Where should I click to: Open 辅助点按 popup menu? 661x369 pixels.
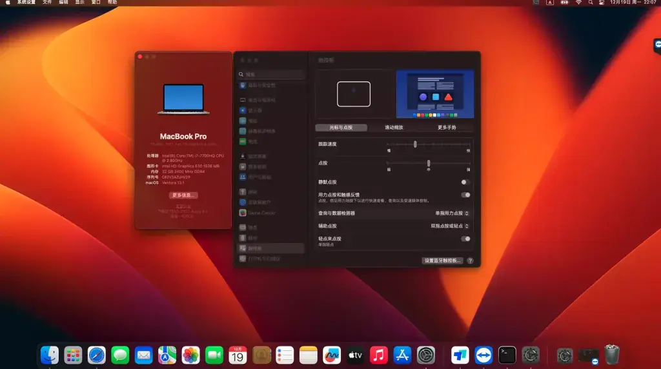click(x=449, y=226)
